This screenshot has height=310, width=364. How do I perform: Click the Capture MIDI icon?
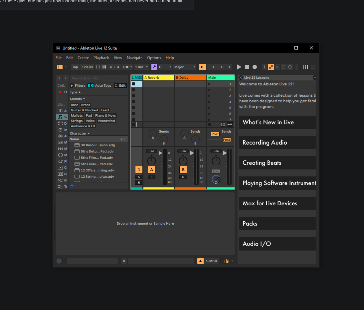click(284, 67)
